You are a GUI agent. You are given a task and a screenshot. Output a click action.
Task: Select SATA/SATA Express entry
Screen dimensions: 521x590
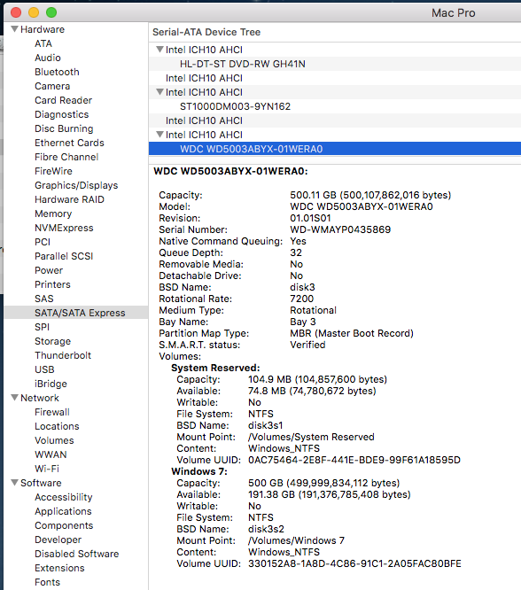click(76, 313)
